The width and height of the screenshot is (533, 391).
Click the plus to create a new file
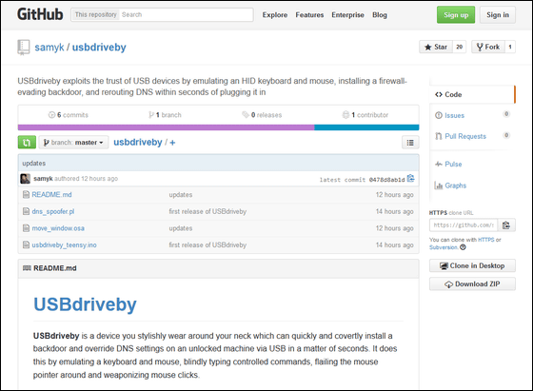tap(172, 143)
